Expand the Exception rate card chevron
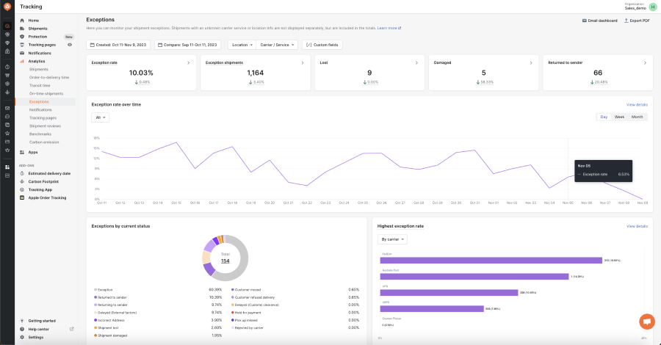The height and width of the screenshot is (345, 661). point(189,63)
